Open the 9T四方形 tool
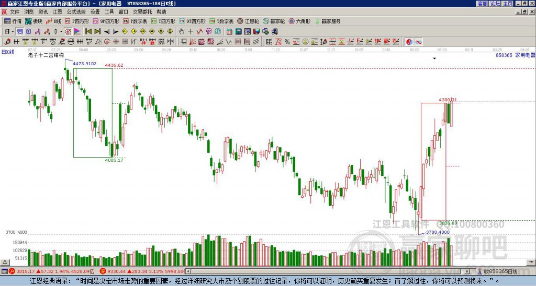 coord(192,21)
